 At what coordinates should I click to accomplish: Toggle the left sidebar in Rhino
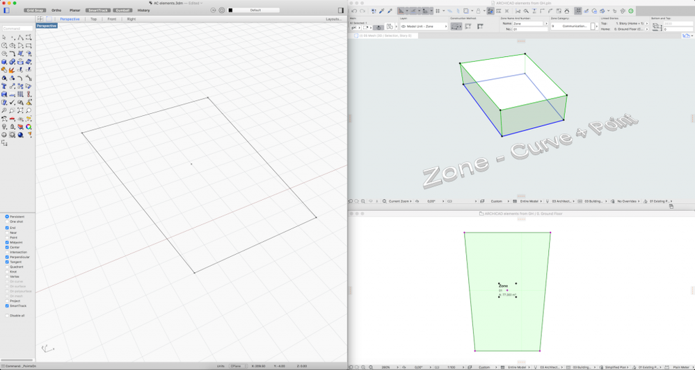coord(6,10)
